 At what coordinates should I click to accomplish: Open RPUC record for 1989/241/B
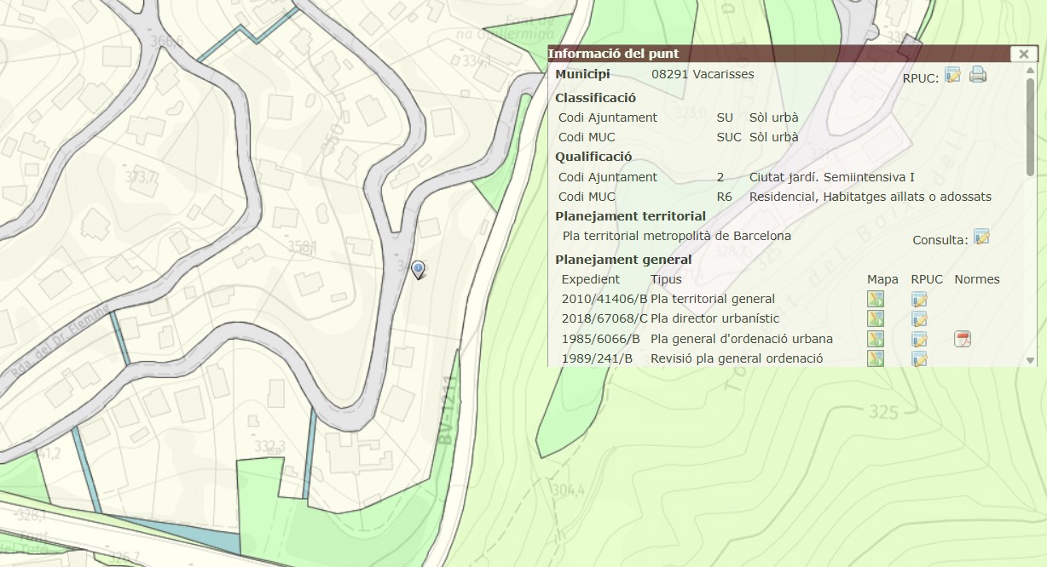point(919,358)
